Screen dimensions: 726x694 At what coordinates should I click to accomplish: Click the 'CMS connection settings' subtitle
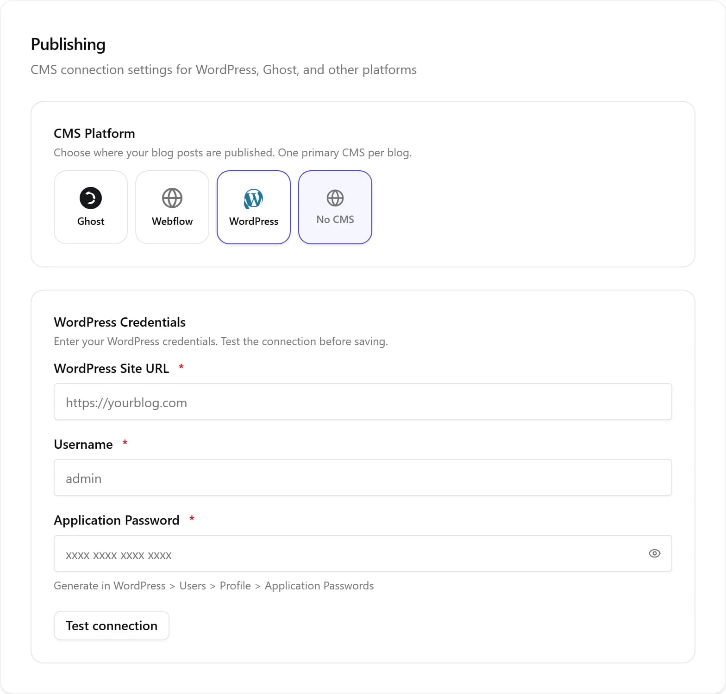(224, 70)
